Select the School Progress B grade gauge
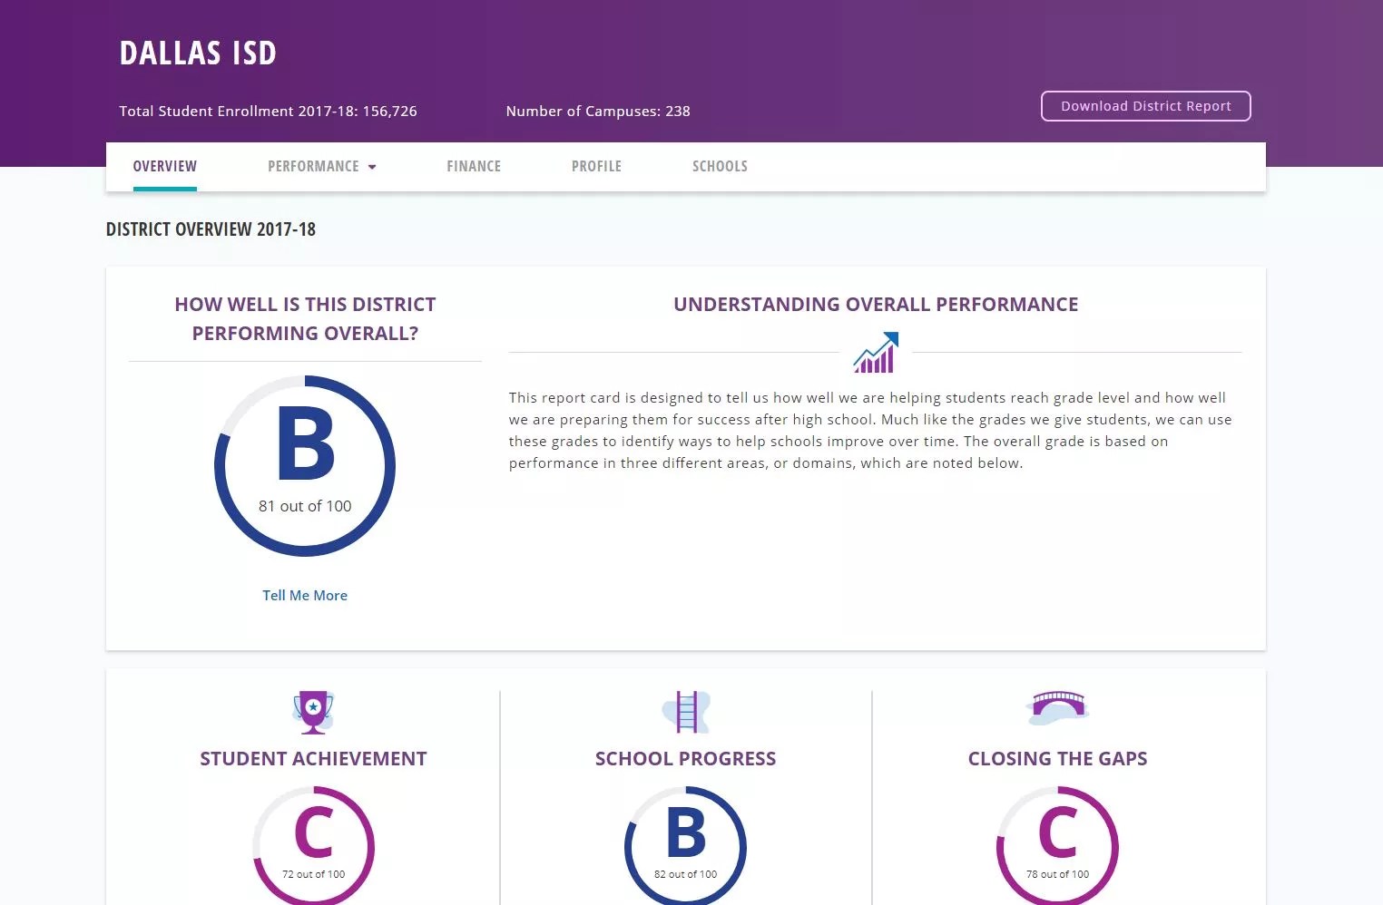Screen dimensions: 1383x905 685,845
